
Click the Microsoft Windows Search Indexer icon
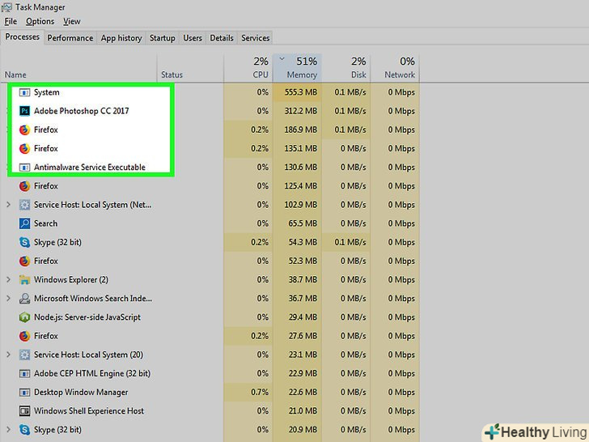coord(24,299)
